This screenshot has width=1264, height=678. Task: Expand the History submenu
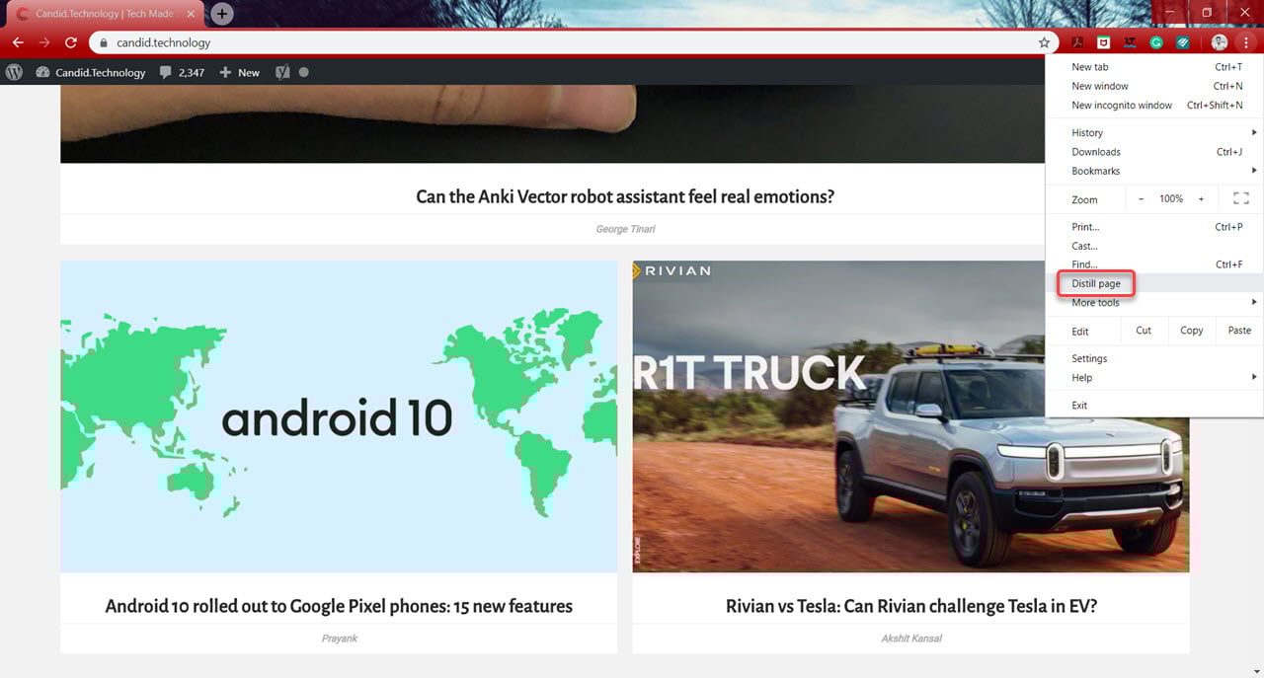coord(1154,132)
